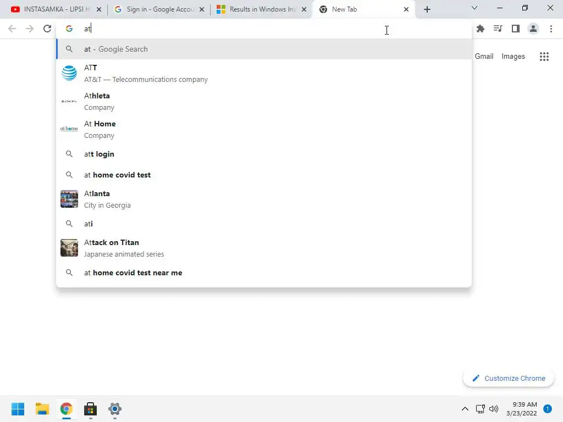This screenshot has height=422, width=563.
Task: Select the New Tab tab
Action: [x=364, y=9]
